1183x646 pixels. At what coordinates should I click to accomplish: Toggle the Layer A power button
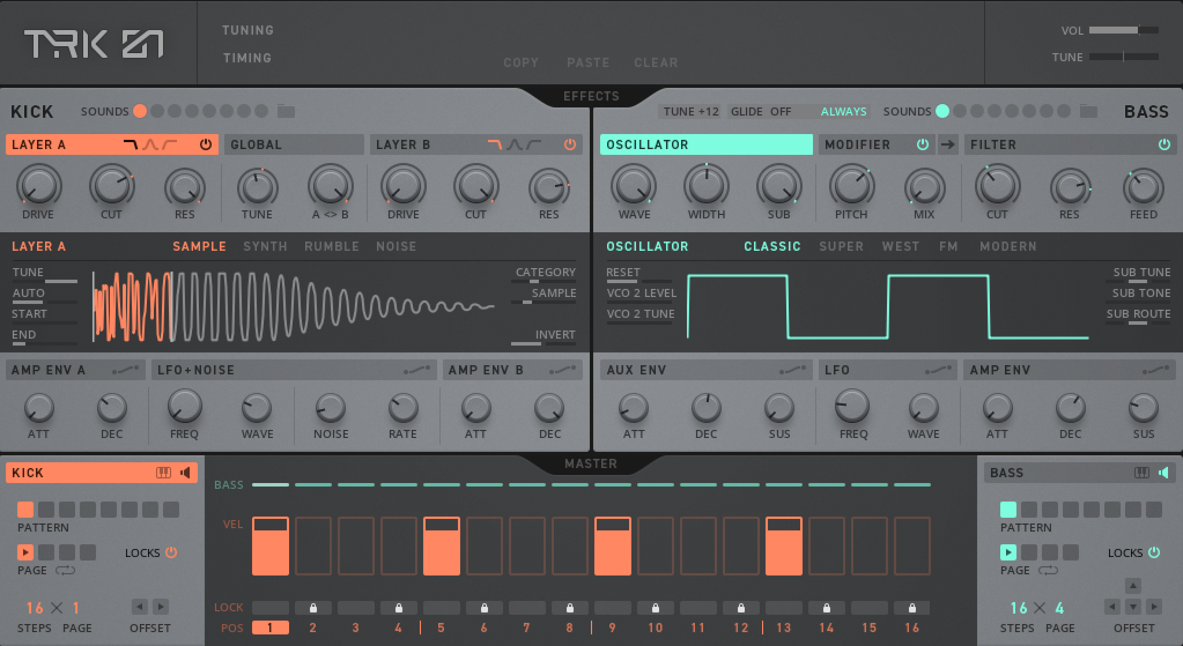tap(205, 144)
